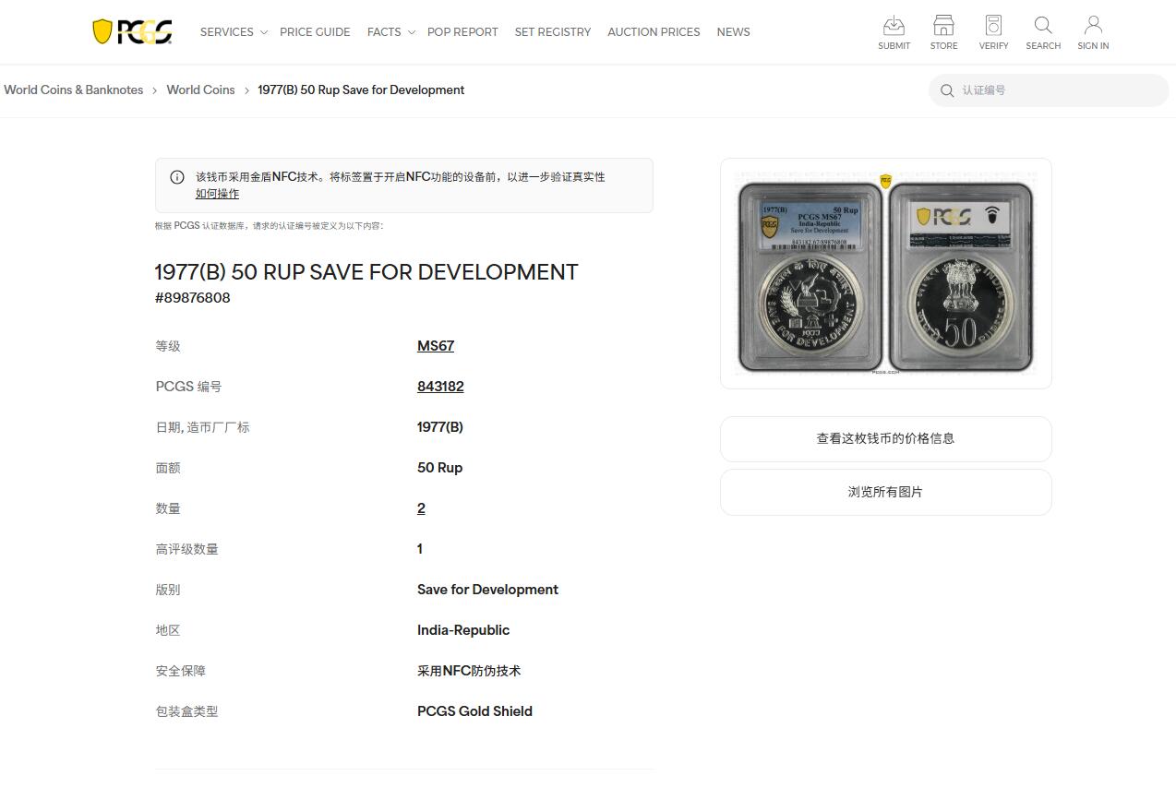Select SET REGISTRY from the navigation
Screen dimensions: 1176x788
[x=552, y=31]
